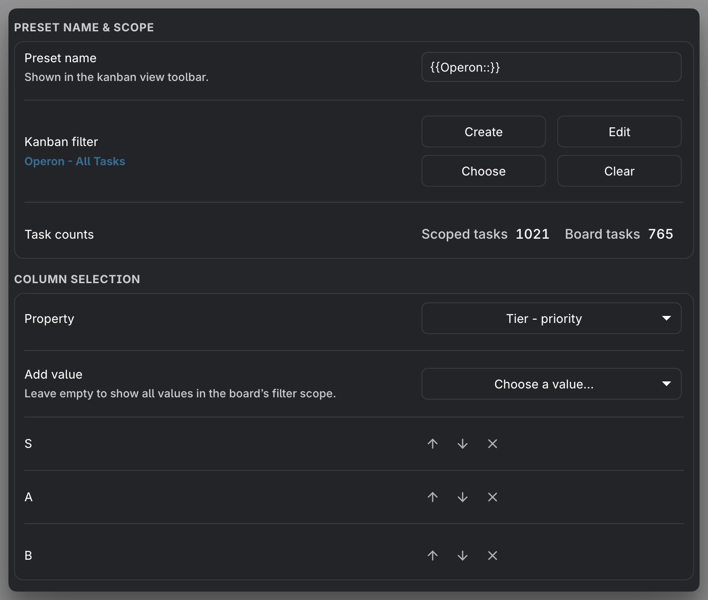Click the COLUMN SELECTION heading
Screen dimensions: 708x600
coord(77,279)
